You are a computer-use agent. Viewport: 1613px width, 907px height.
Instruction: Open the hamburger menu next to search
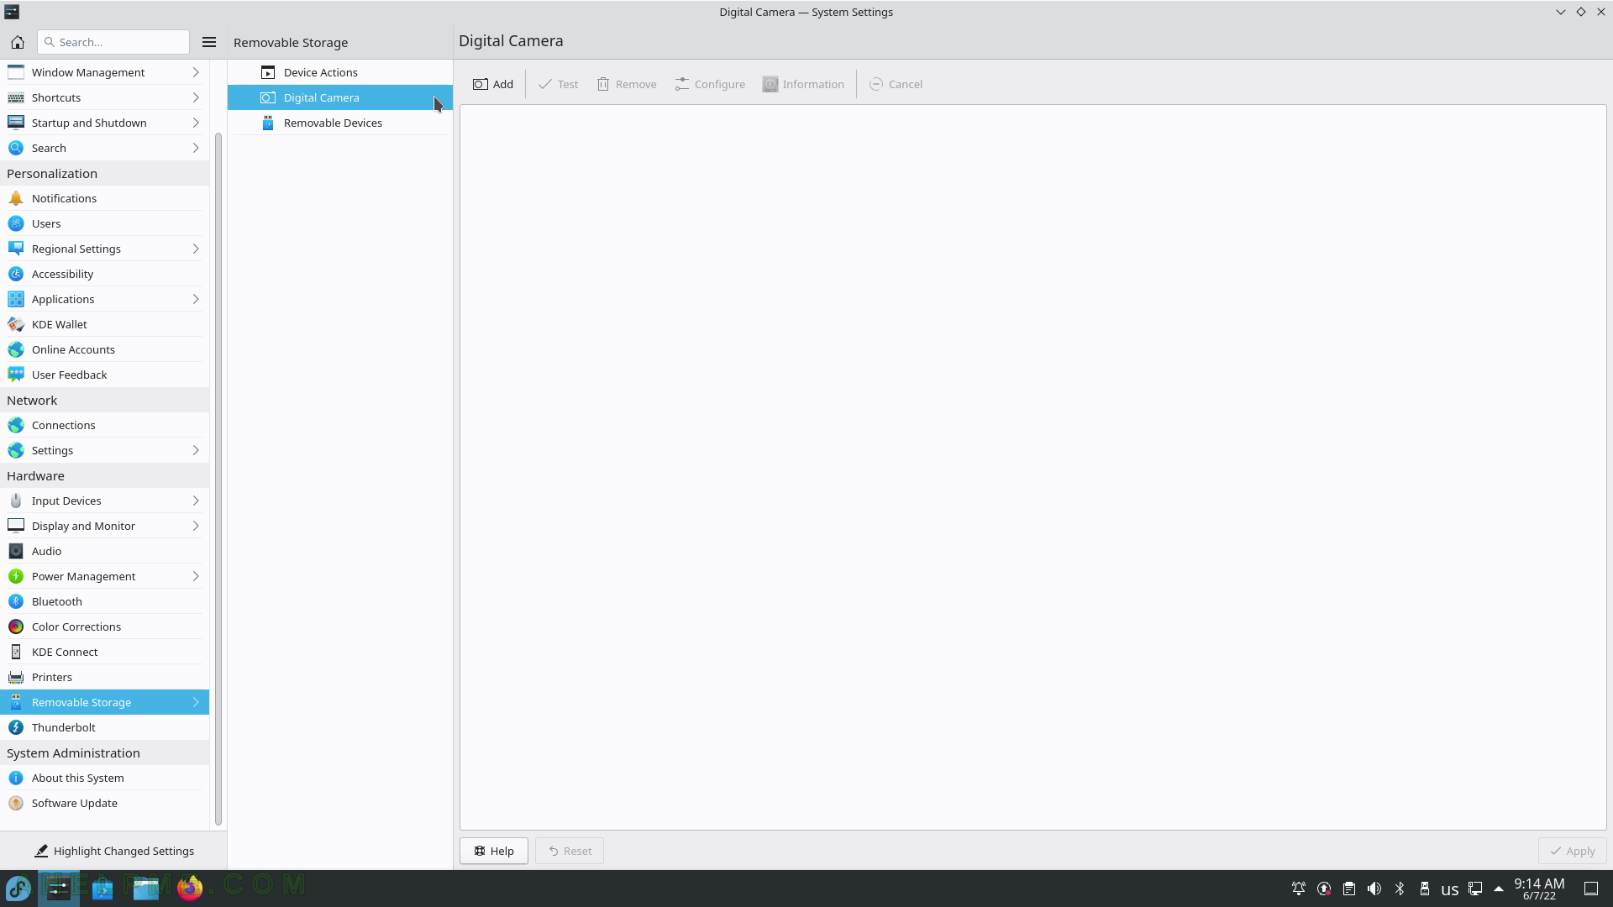[x=209, y=42]
